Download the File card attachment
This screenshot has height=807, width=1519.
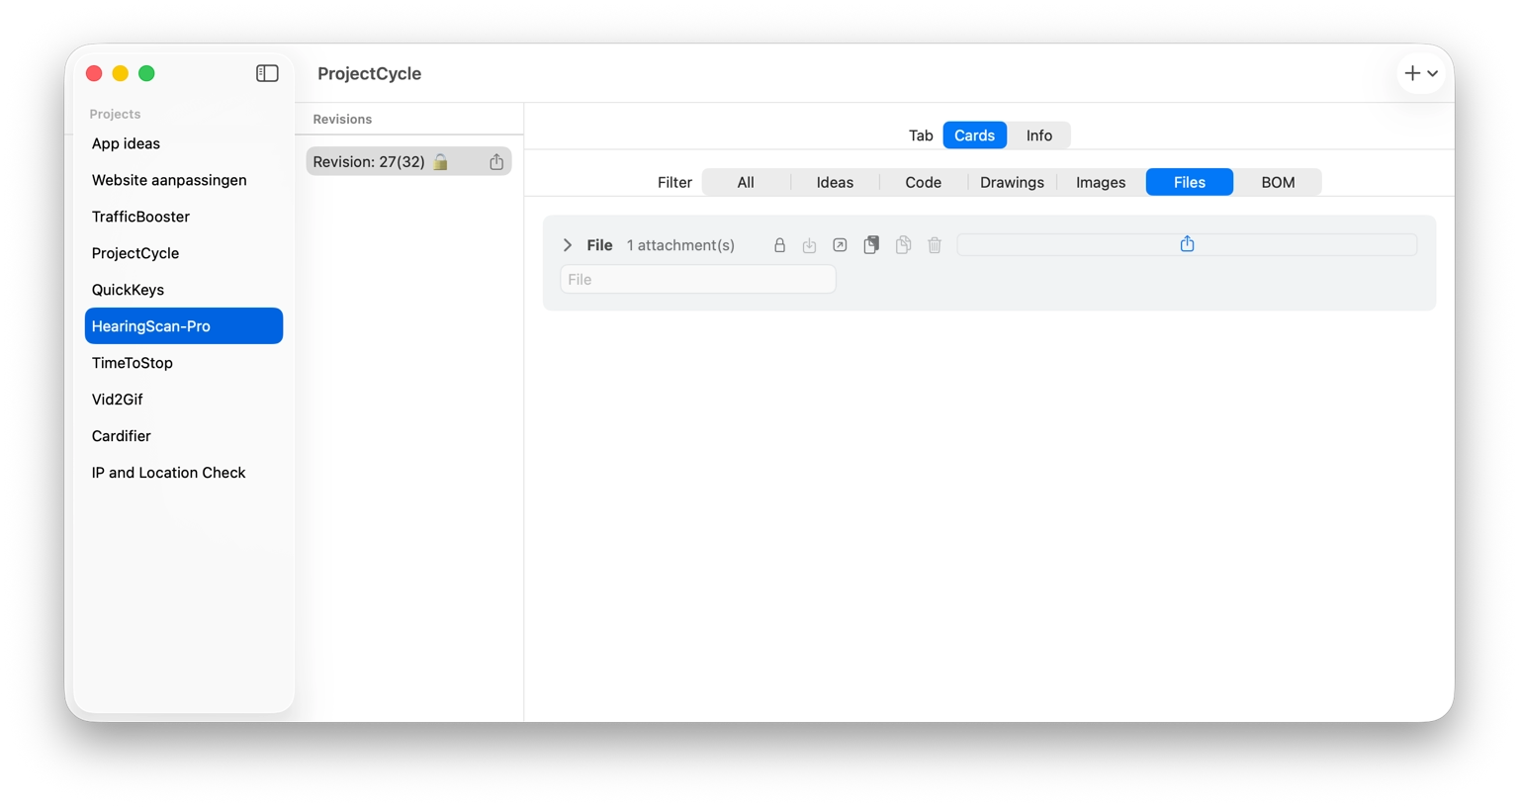click(x=809, y=244)
